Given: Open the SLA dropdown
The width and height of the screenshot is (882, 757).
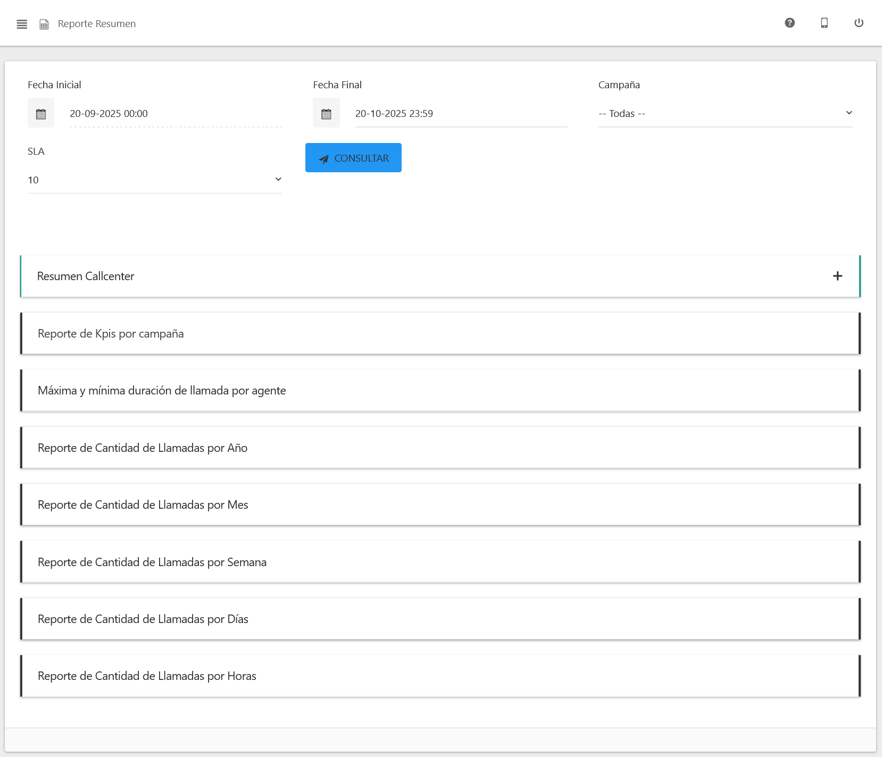Looking at the screenshot, I should click(154, 180).
